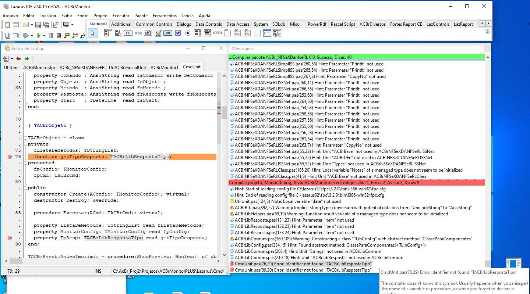Switch to the DoACBreSocialUnit editor tab
The width and height of the screenshot is (530, 294).
coord(127,68)
